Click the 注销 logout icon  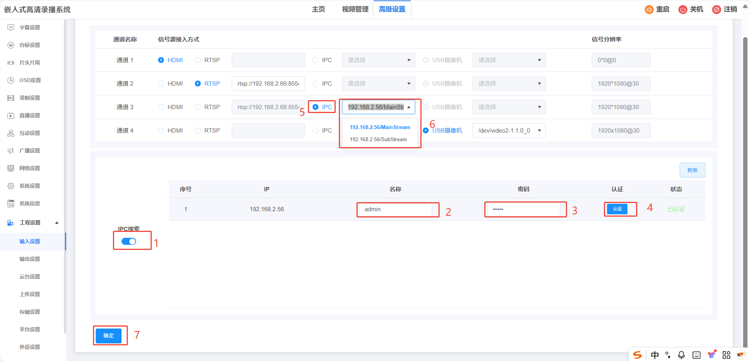coord(716,9)
